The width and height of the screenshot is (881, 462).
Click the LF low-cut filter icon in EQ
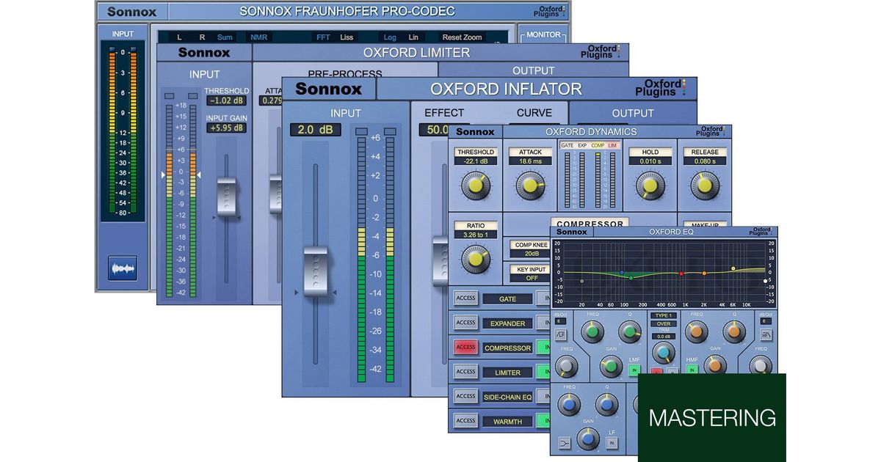[559, 335]
